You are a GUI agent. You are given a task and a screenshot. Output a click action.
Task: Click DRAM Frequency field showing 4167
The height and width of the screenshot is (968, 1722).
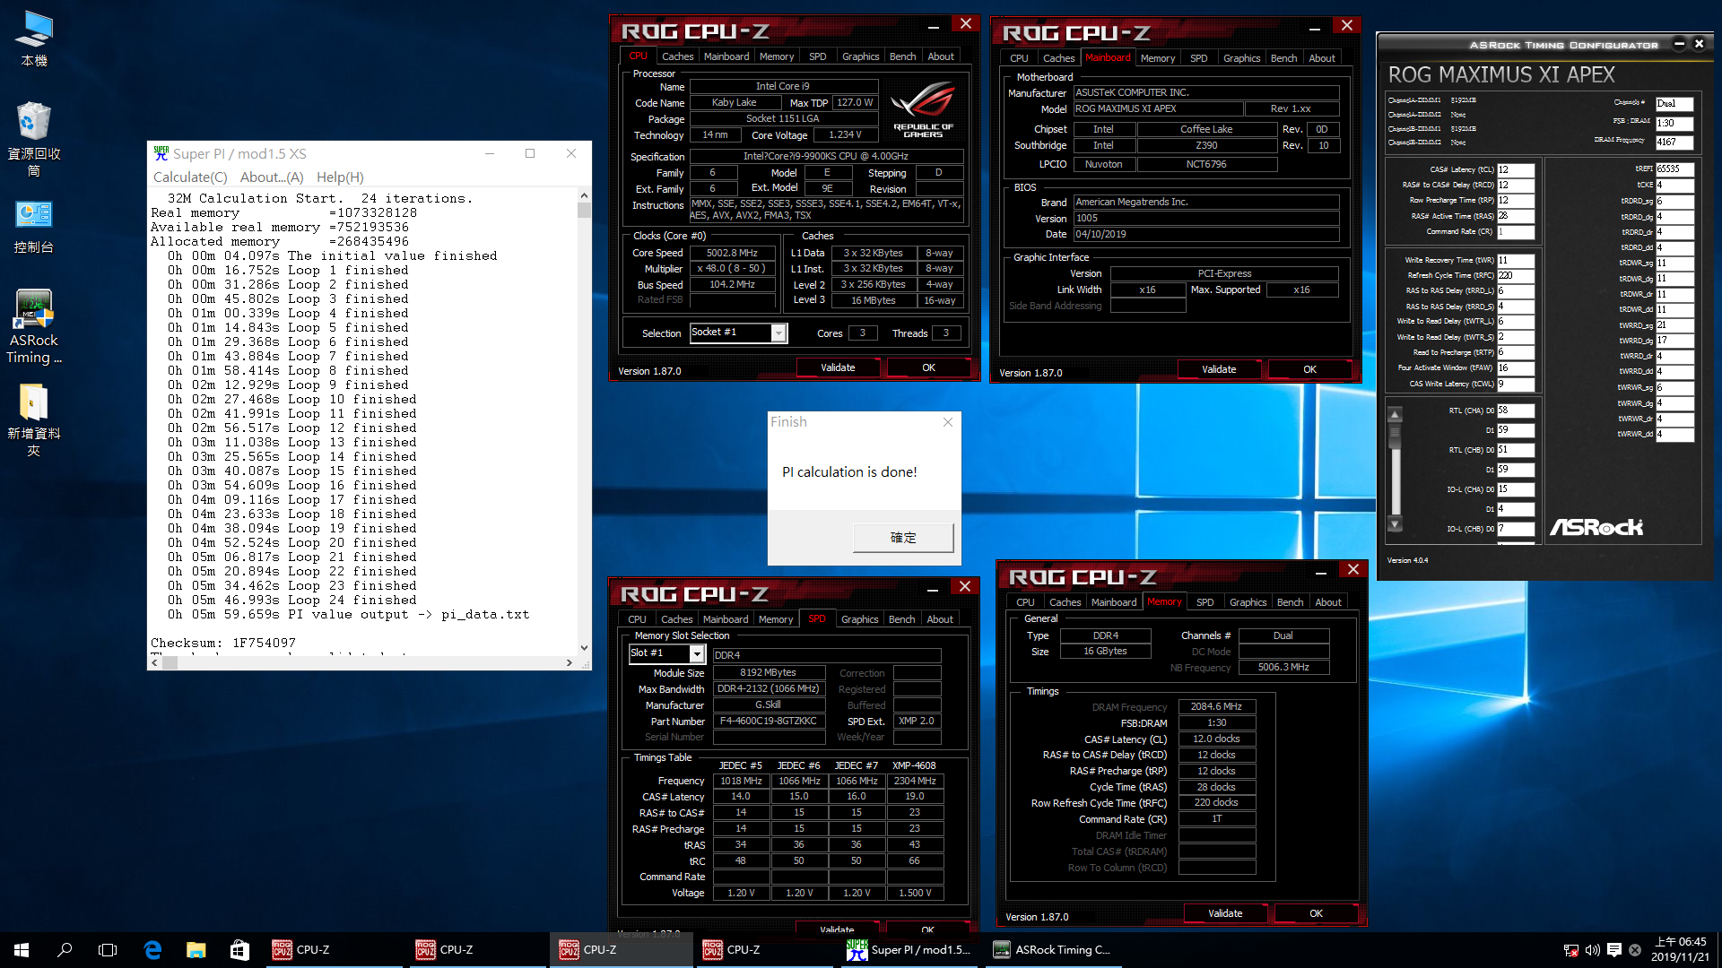point(1674,142)
